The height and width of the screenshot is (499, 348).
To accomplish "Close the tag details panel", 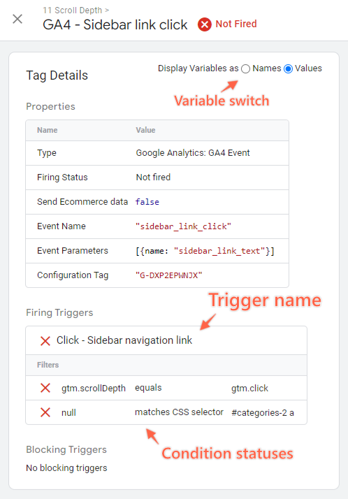I will pos(17,19).
